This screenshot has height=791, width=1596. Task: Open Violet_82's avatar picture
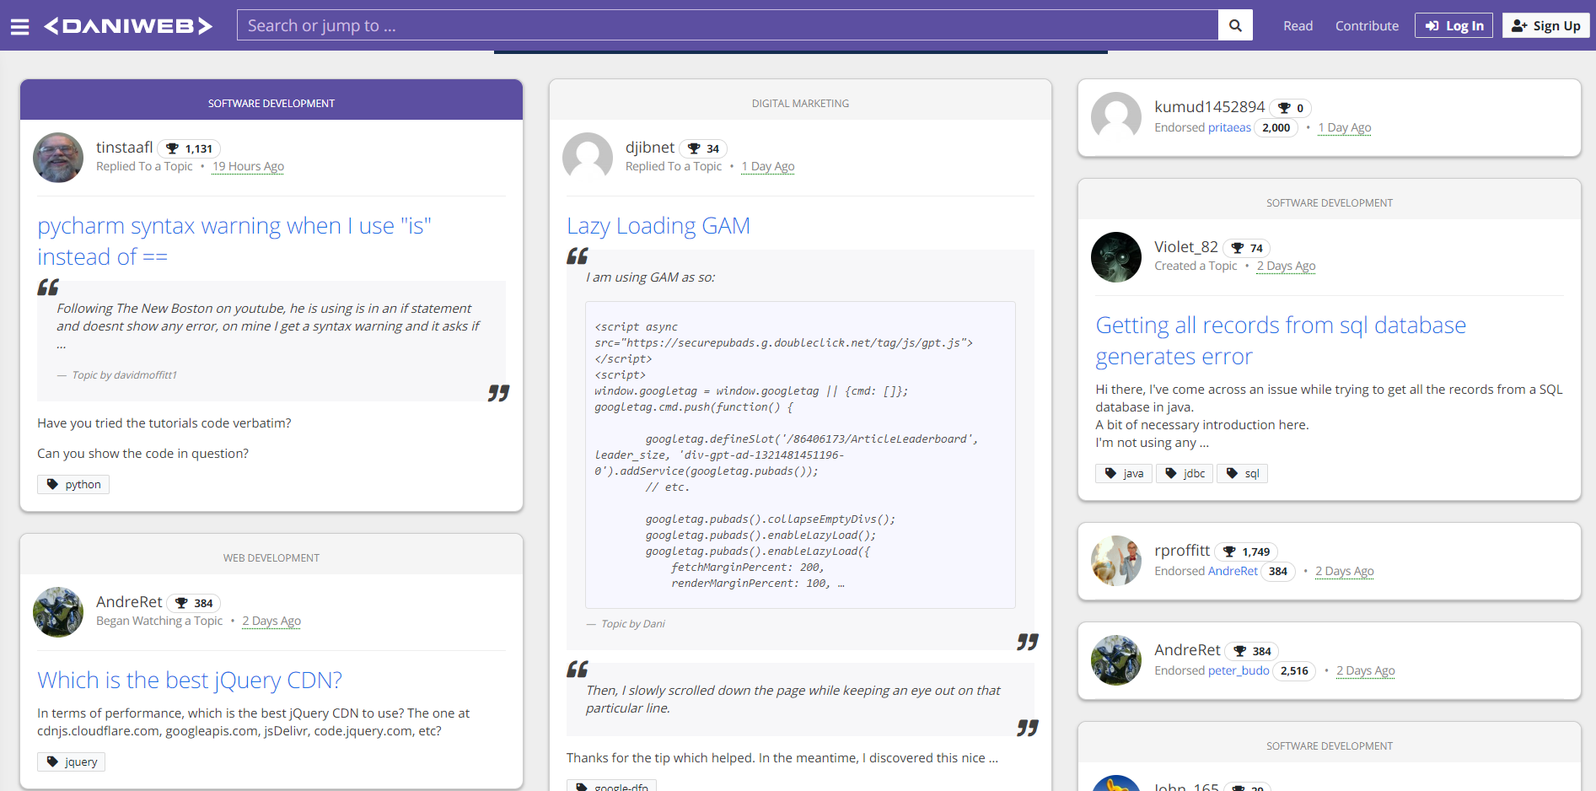(x=1116, y=257)
